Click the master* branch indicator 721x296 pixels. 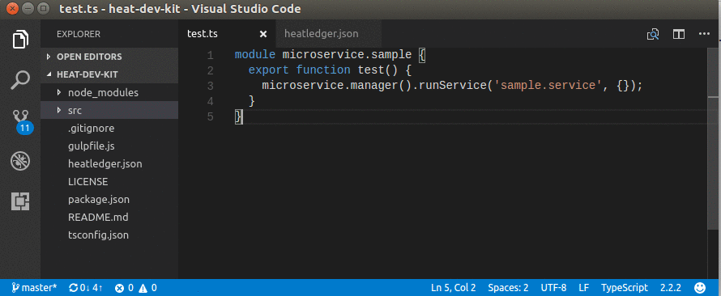[x=34, y=288]
